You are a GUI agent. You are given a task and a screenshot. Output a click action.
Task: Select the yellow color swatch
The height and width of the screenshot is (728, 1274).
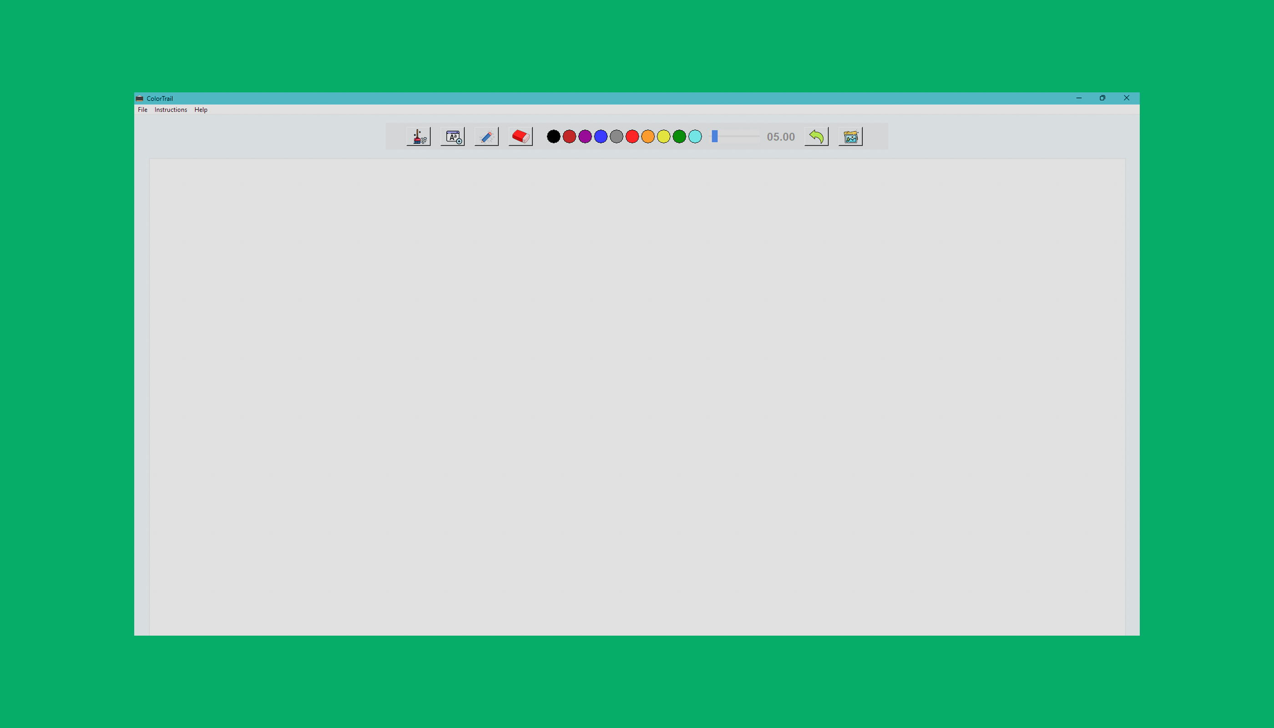coord(663,136)
